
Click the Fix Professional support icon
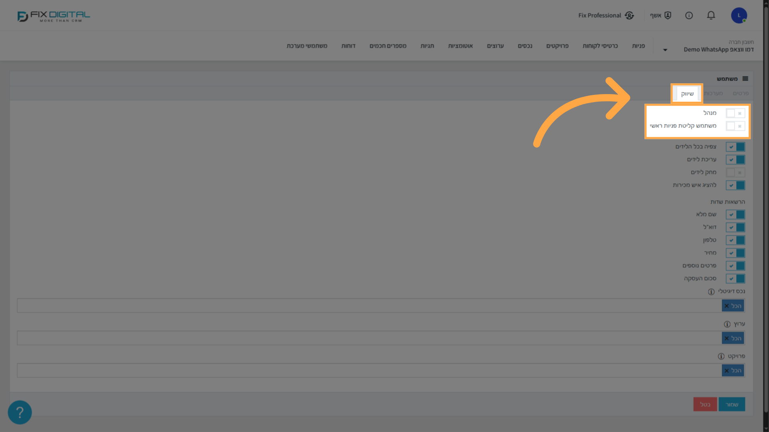629,15
